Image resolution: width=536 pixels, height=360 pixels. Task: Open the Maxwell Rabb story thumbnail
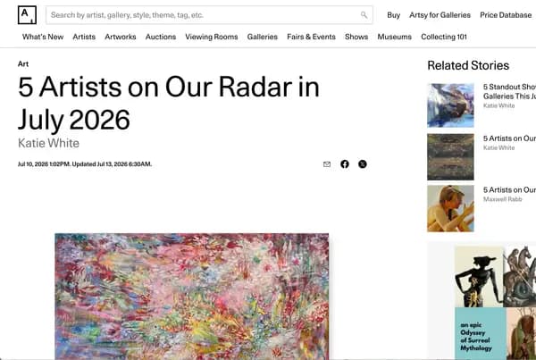[450, 208]
